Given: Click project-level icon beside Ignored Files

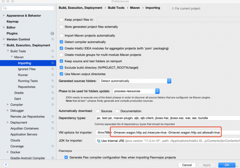Looking at the screenshot, I should pyautogui.click(x=53, y=69).
